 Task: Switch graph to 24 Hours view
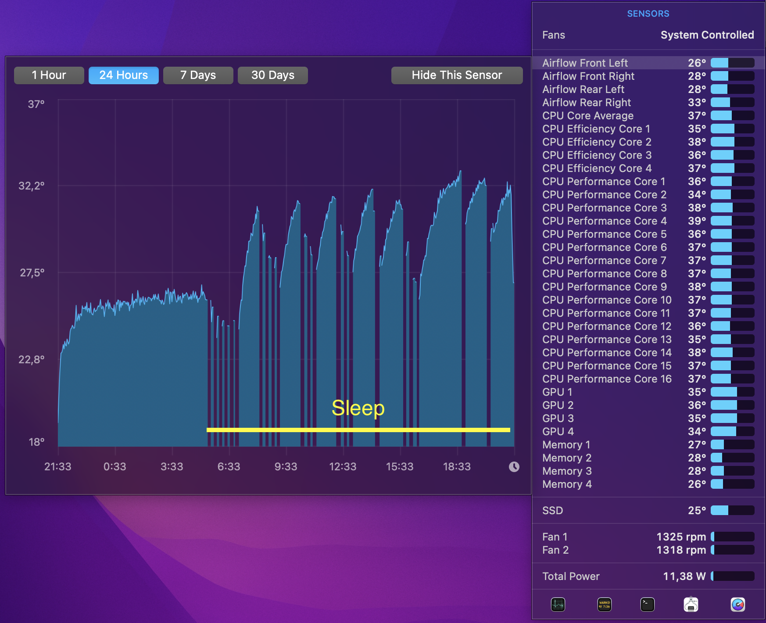(123, 75)
